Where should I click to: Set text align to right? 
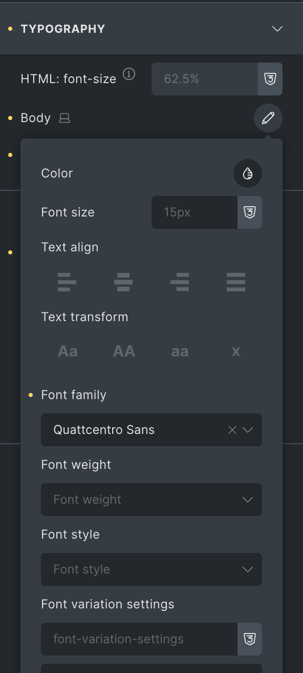pos(180,282)
